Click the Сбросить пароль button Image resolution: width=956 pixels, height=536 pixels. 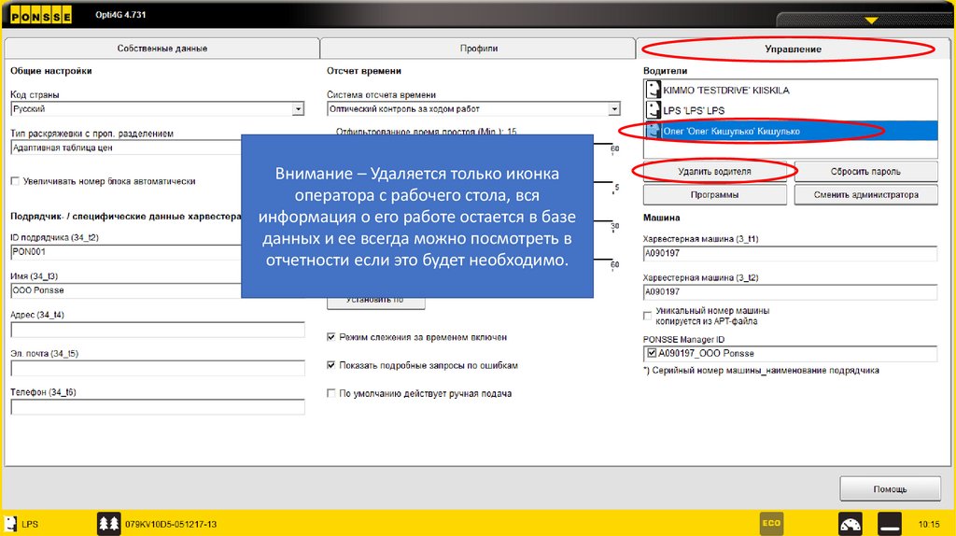tap(865, 171)
